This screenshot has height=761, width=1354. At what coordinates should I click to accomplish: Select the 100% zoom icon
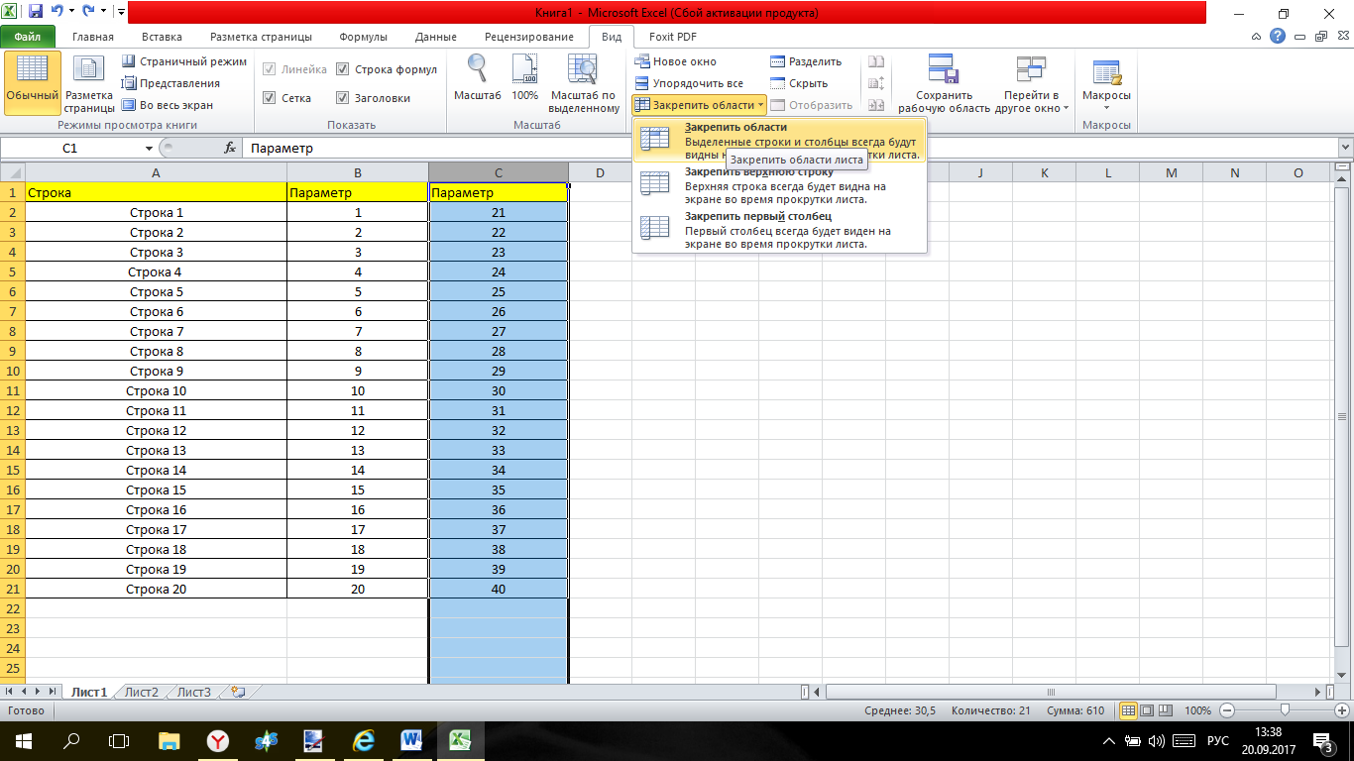coord(524,70)
